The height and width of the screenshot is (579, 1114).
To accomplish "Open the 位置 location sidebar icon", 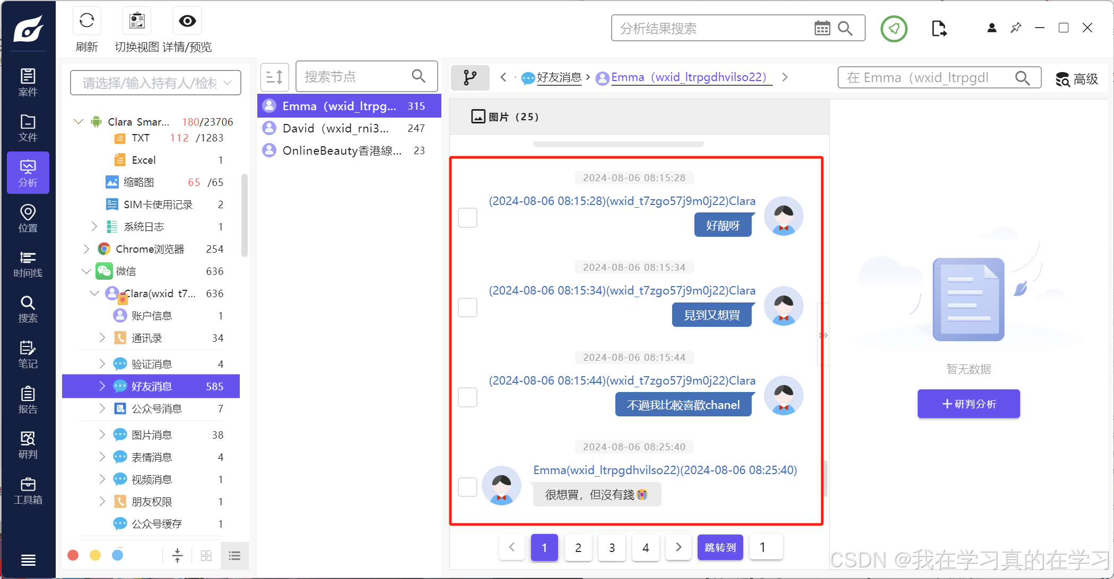I will [28, 218].
